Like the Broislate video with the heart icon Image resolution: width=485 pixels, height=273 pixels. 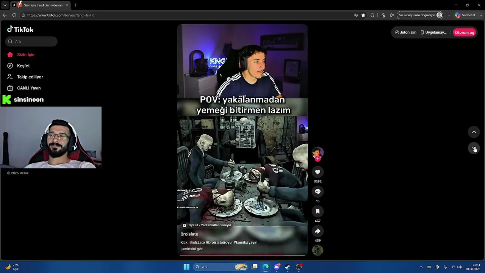coord(318,172)
